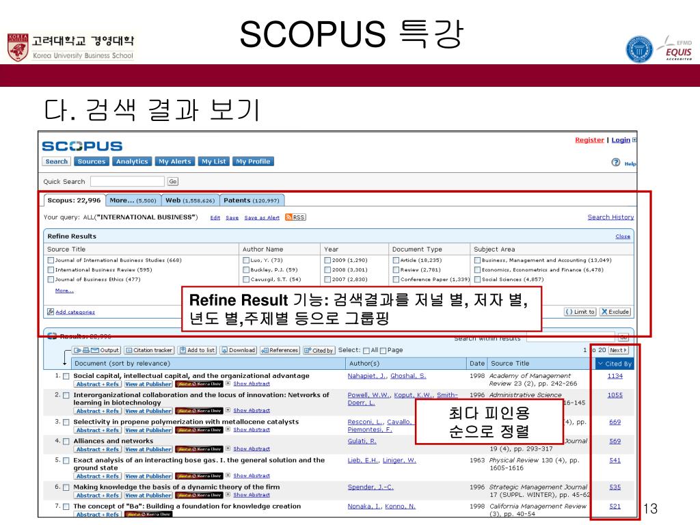This screenshot has width=700, height=525.
Task: Click Add to list button
Action: click(197, 351)
